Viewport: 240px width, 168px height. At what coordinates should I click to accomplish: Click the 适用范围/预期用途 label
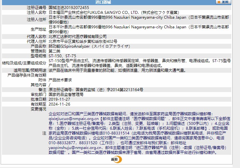(x=30, y=70)
